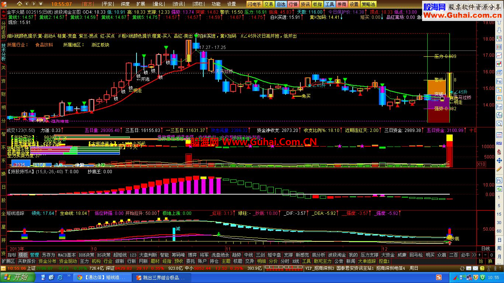Click the - button at bottom right tabs
504x283 pixels.
click(485, 255)
